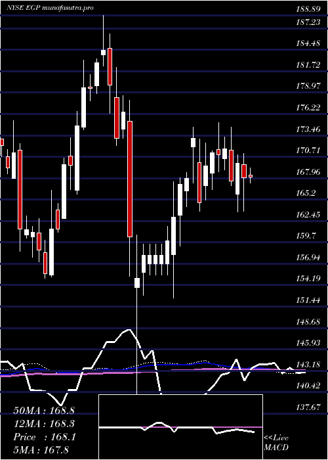The image size is (328, 460).
Task: Click the 156.94 price axis label
Action: (x=308, y=258)
